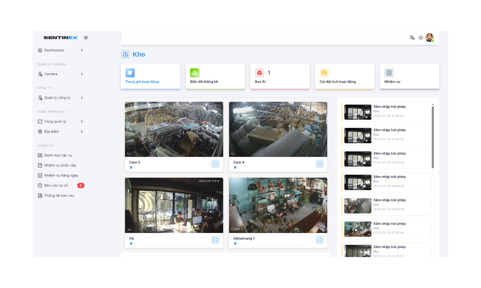Viewport: 481px width, 288px height.
Task: Select Nhiệm vụ khẩn cấp menu item
Action: click(x=60, y=165)
